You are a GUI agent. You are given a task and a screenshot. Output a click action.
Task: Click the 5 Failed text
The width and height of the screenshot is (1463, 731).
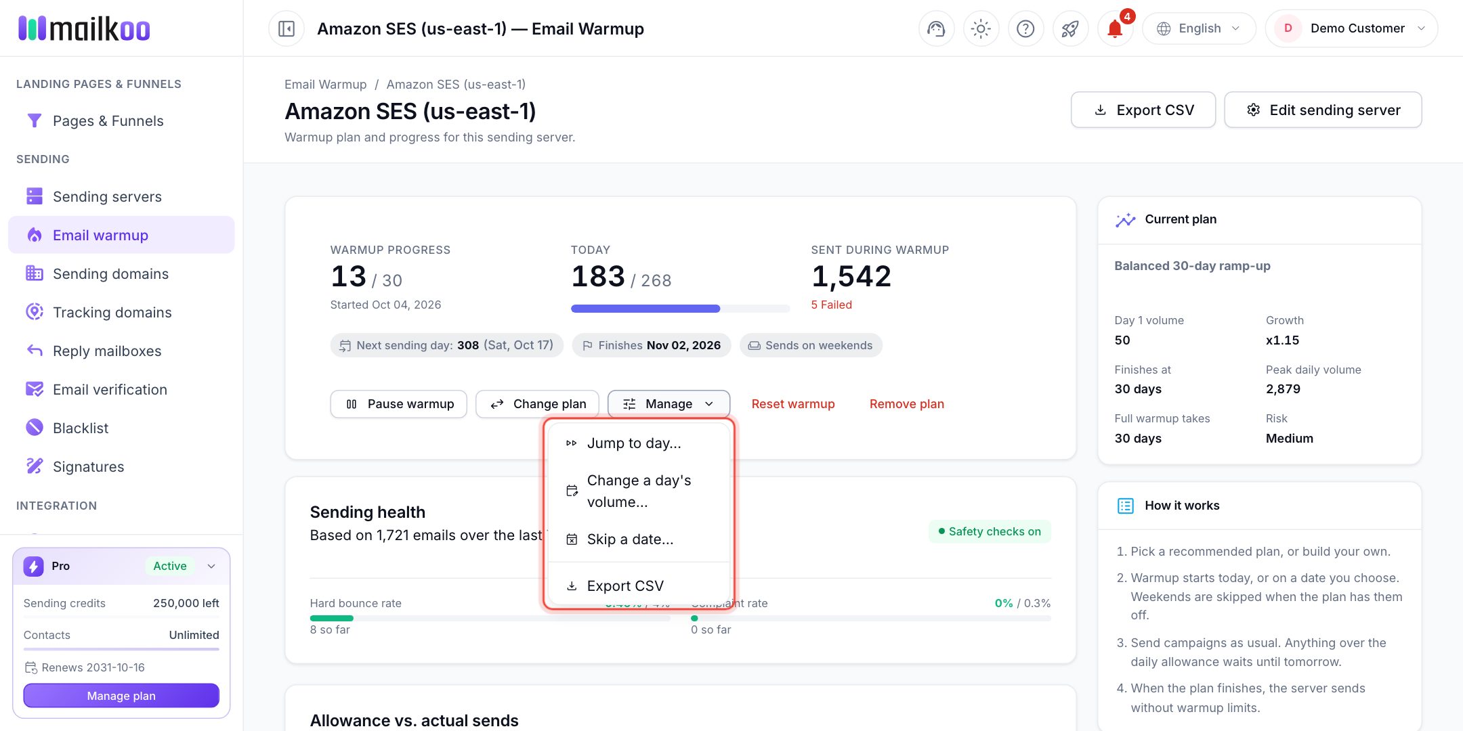tap(832, 305)
